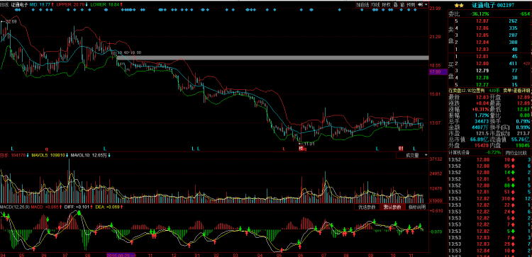
Task: Click the red up arrow beside 85
Action: 512,166
